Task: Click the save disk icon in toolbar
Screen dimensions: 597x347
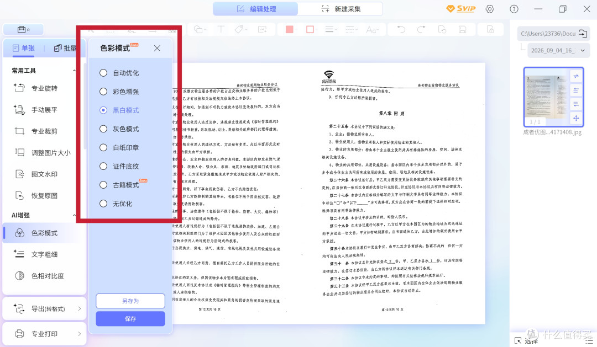Action: point(462,30)
